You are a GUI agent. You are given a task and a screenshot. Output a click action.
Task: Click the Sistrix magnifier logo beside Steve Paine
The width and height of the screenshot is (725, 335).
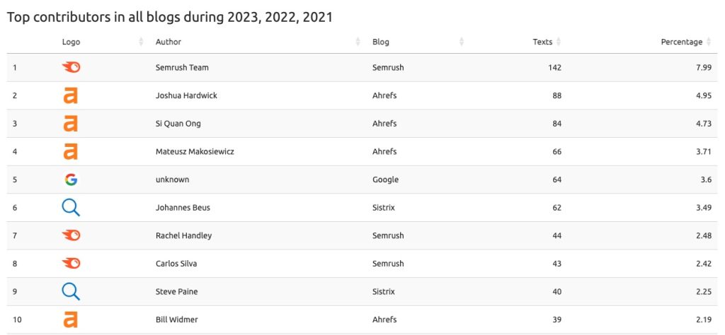pyautogui.click(x=71, y=291)
